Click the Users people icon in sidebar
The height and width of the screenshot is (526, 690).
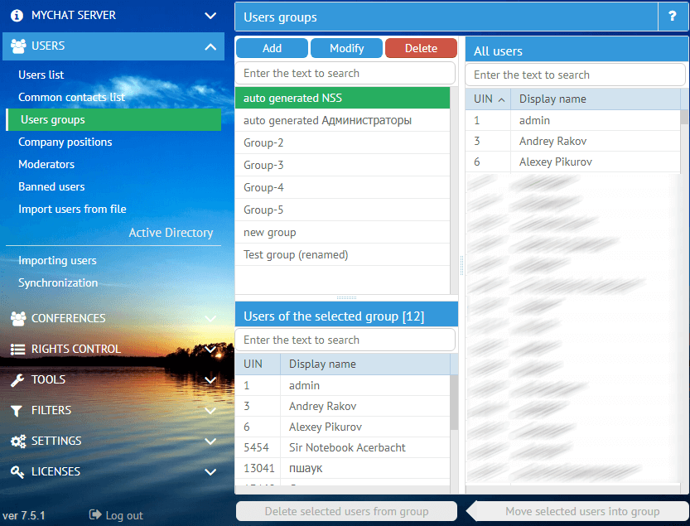[x=18, y=46]
